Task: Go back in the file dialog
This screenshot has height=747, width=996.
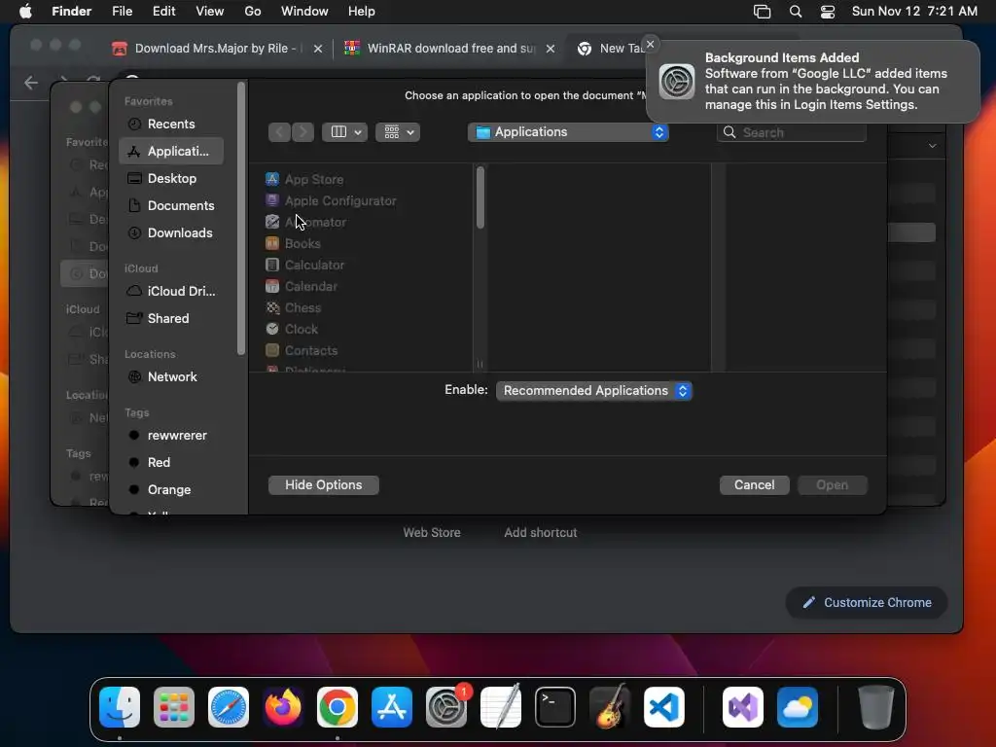Action: click(x=279, y=132)
